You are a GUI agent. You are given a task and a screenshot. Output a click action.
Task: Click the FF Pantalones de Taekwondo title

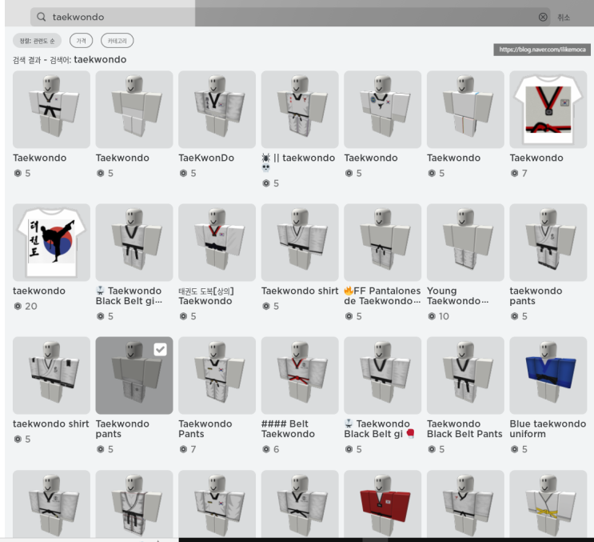point(382,296)
